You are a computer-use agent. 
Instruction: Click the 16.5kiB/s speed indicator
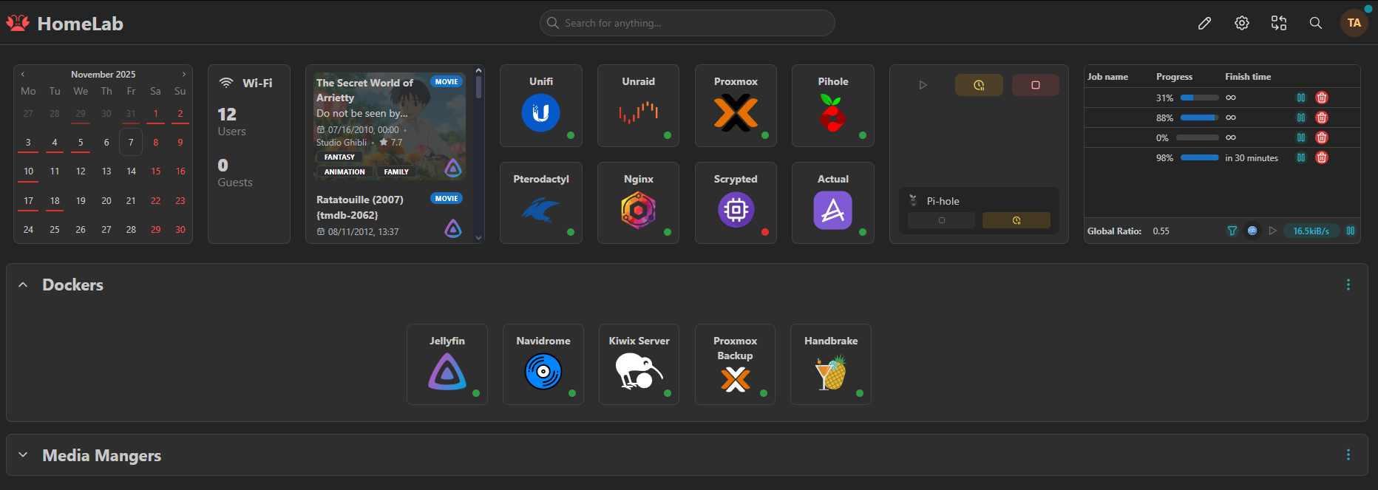coord(1311,231)
